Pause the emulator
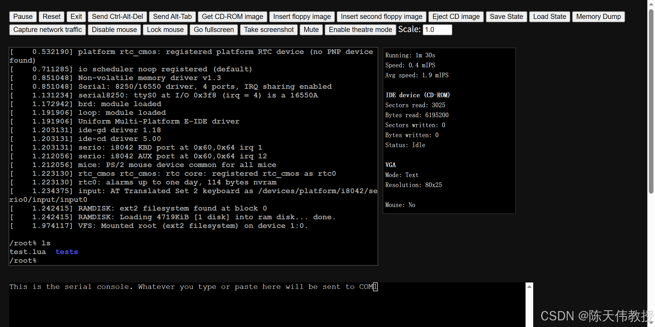This screenshot has height=327, width=655. [x=23, y=17]
